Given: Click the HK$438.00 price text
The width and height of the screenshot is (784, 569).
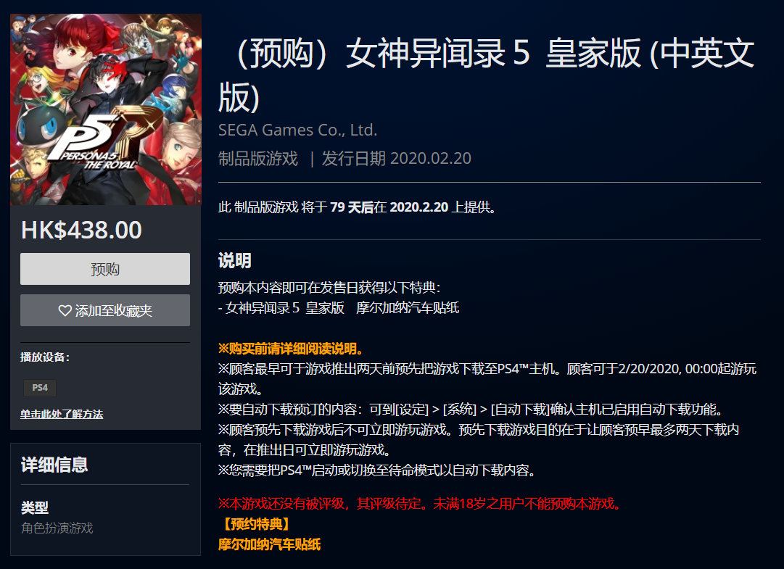Looking at the screenshot, I should 81,230.
